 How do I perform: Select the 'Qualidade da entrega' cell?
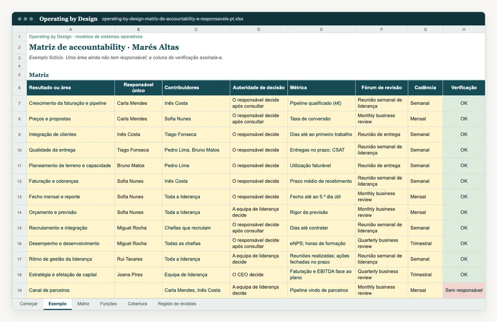pos(71,150)
